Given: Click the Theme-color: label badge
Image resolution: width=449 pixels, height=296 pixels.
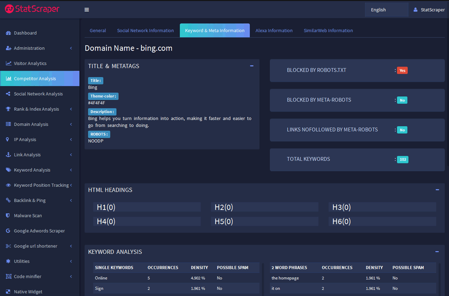Looking at the screenshot, I should click(x=104, y=96).
